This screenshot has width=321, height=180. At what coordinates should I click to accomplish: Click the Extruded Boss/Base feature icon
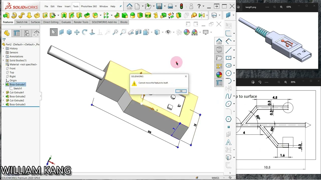pos(6,15)
